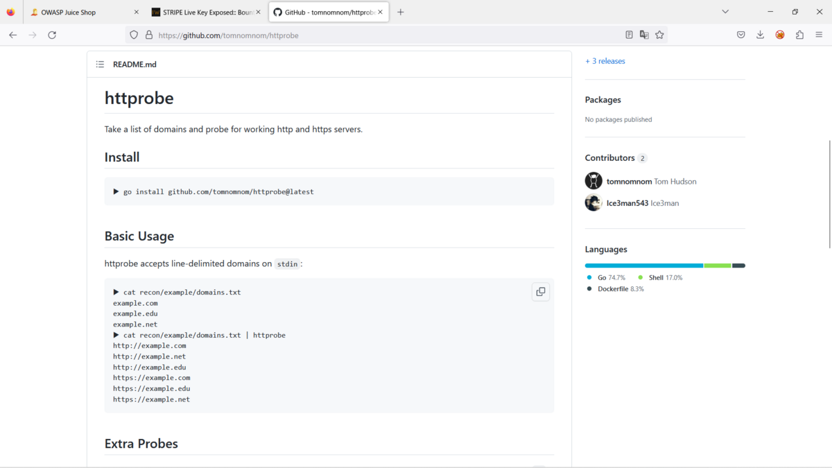
Task: Click the README.md file label
Action: 135,64
